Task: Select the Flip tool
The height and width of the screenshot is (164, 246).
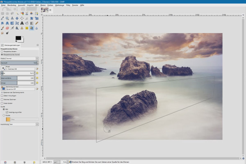Action: point(12,23)
